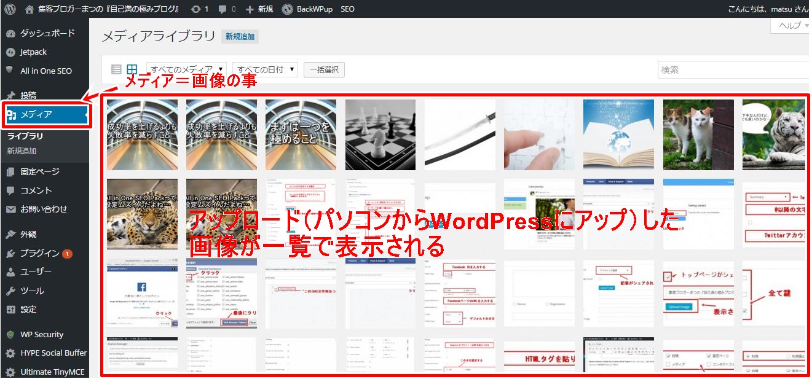Viewport: 812px width, 379px height.
Task: Click the ツール wrench icon
Action: coord(10,291)
